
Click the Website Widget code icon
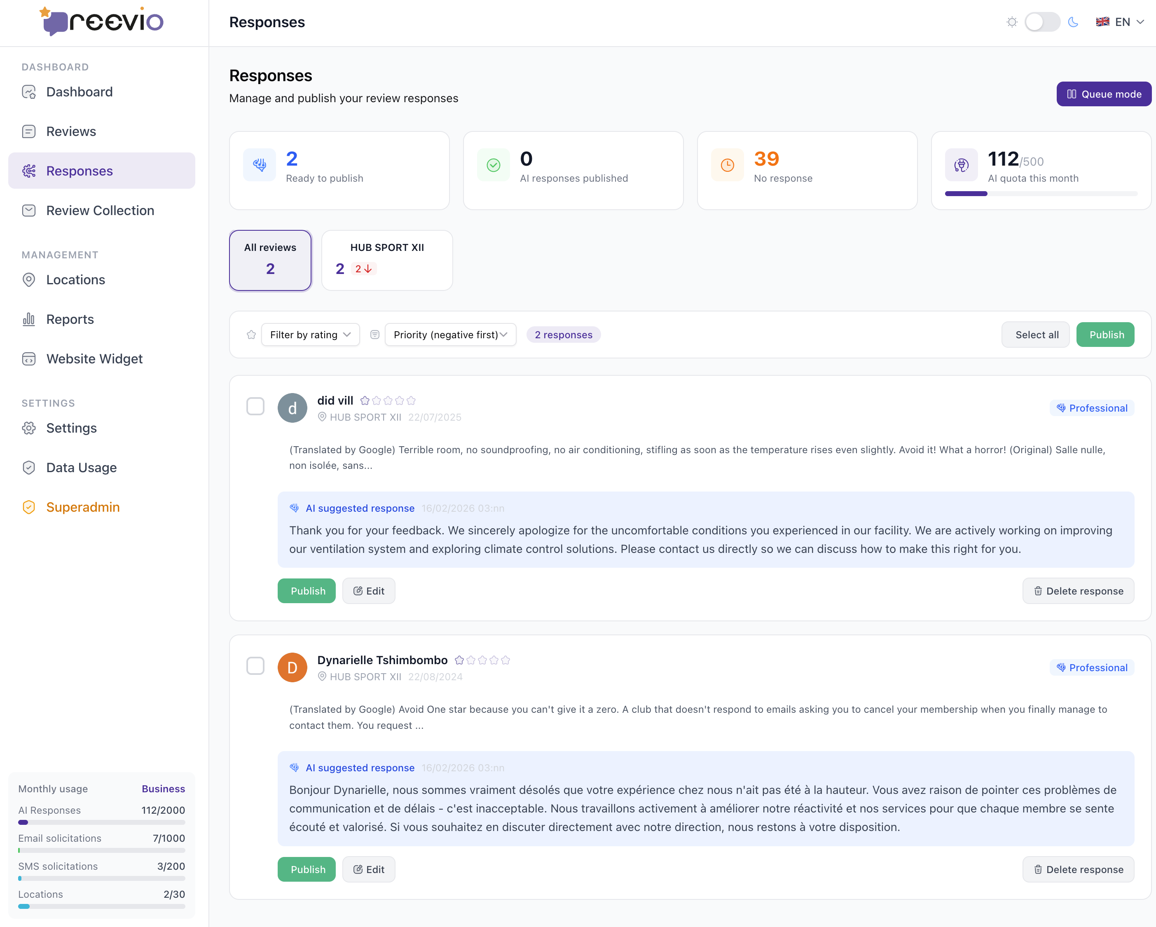click(29, 359)
